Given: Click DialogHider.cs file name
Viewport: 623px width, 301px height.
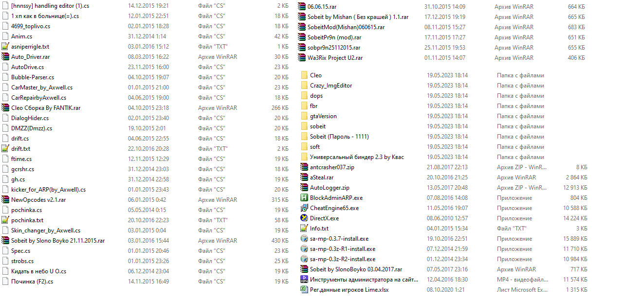Looking at the screenshot, I should click(x=30, y=118).
